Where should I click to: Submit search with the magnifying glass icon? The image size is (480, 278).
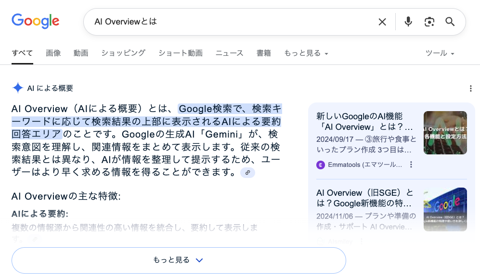click(450, 22)
